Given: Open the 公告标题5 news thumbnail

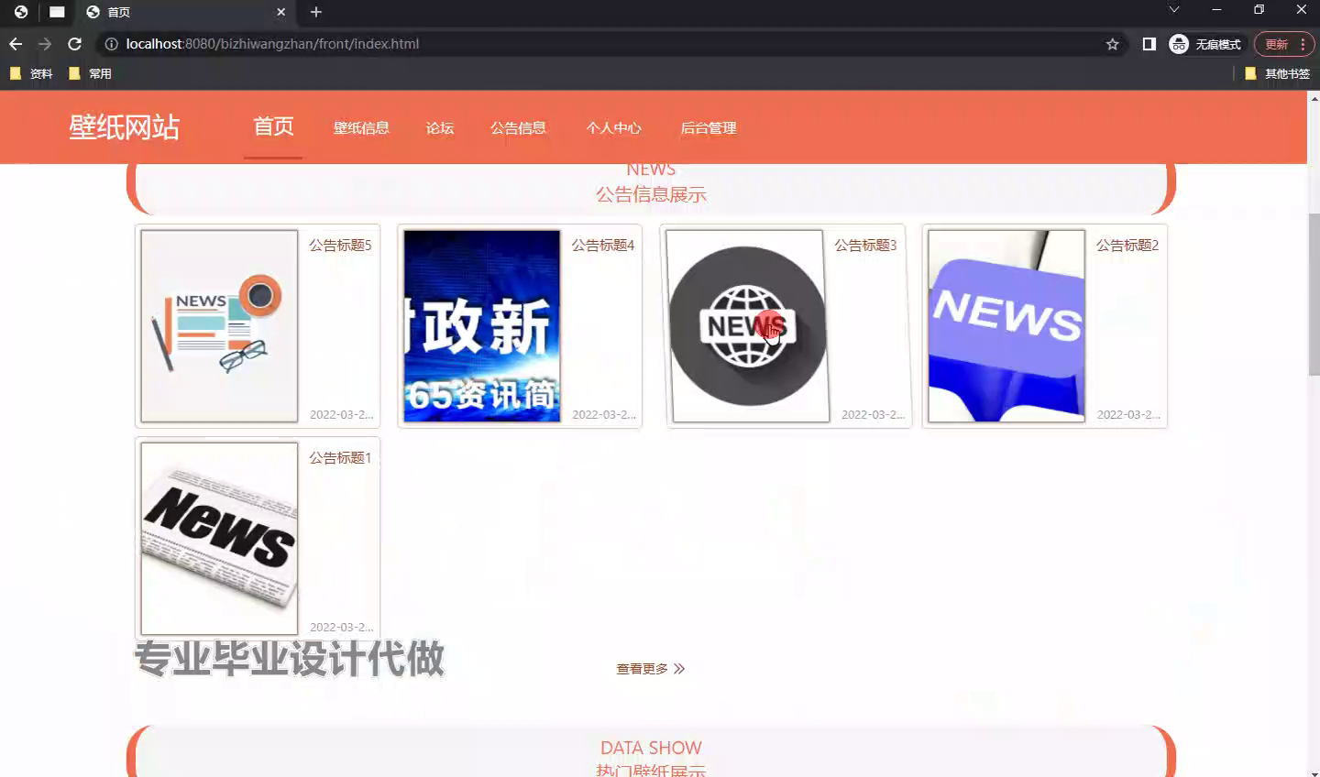Looking at the screenshot, I should click(x=219, y=326).
